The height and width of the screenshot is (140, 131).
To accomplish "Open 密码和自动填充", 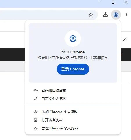I will click(73, 91).
